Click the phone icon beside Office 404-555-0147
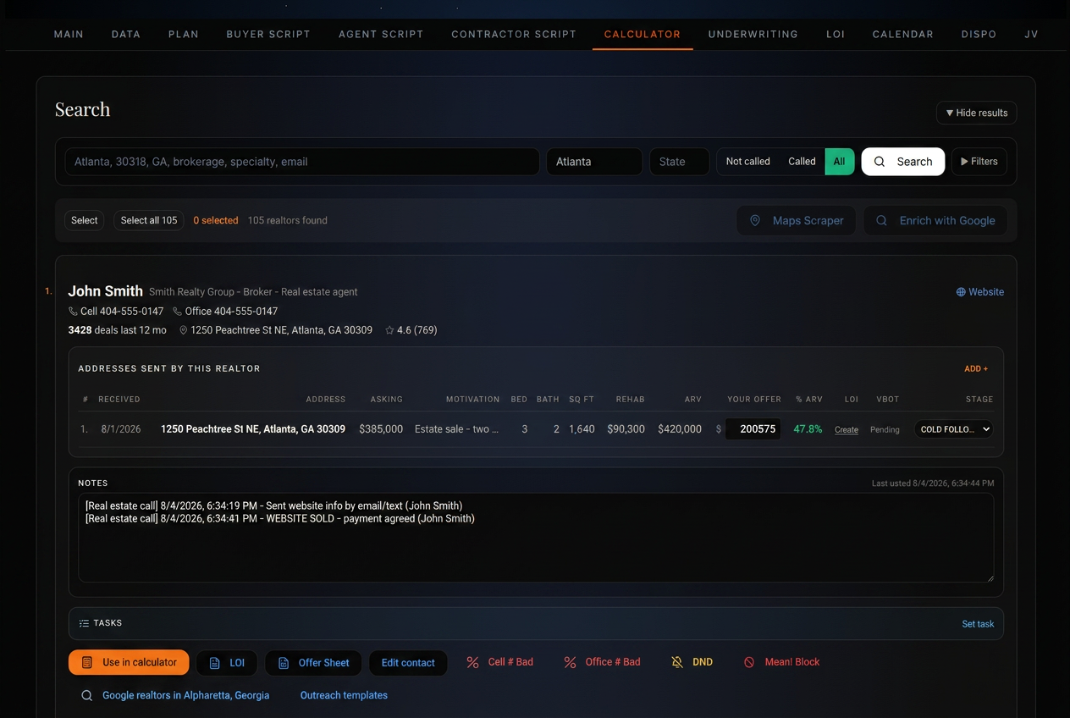The height and width of the screenshot is (718, 1070). [178, 312]
